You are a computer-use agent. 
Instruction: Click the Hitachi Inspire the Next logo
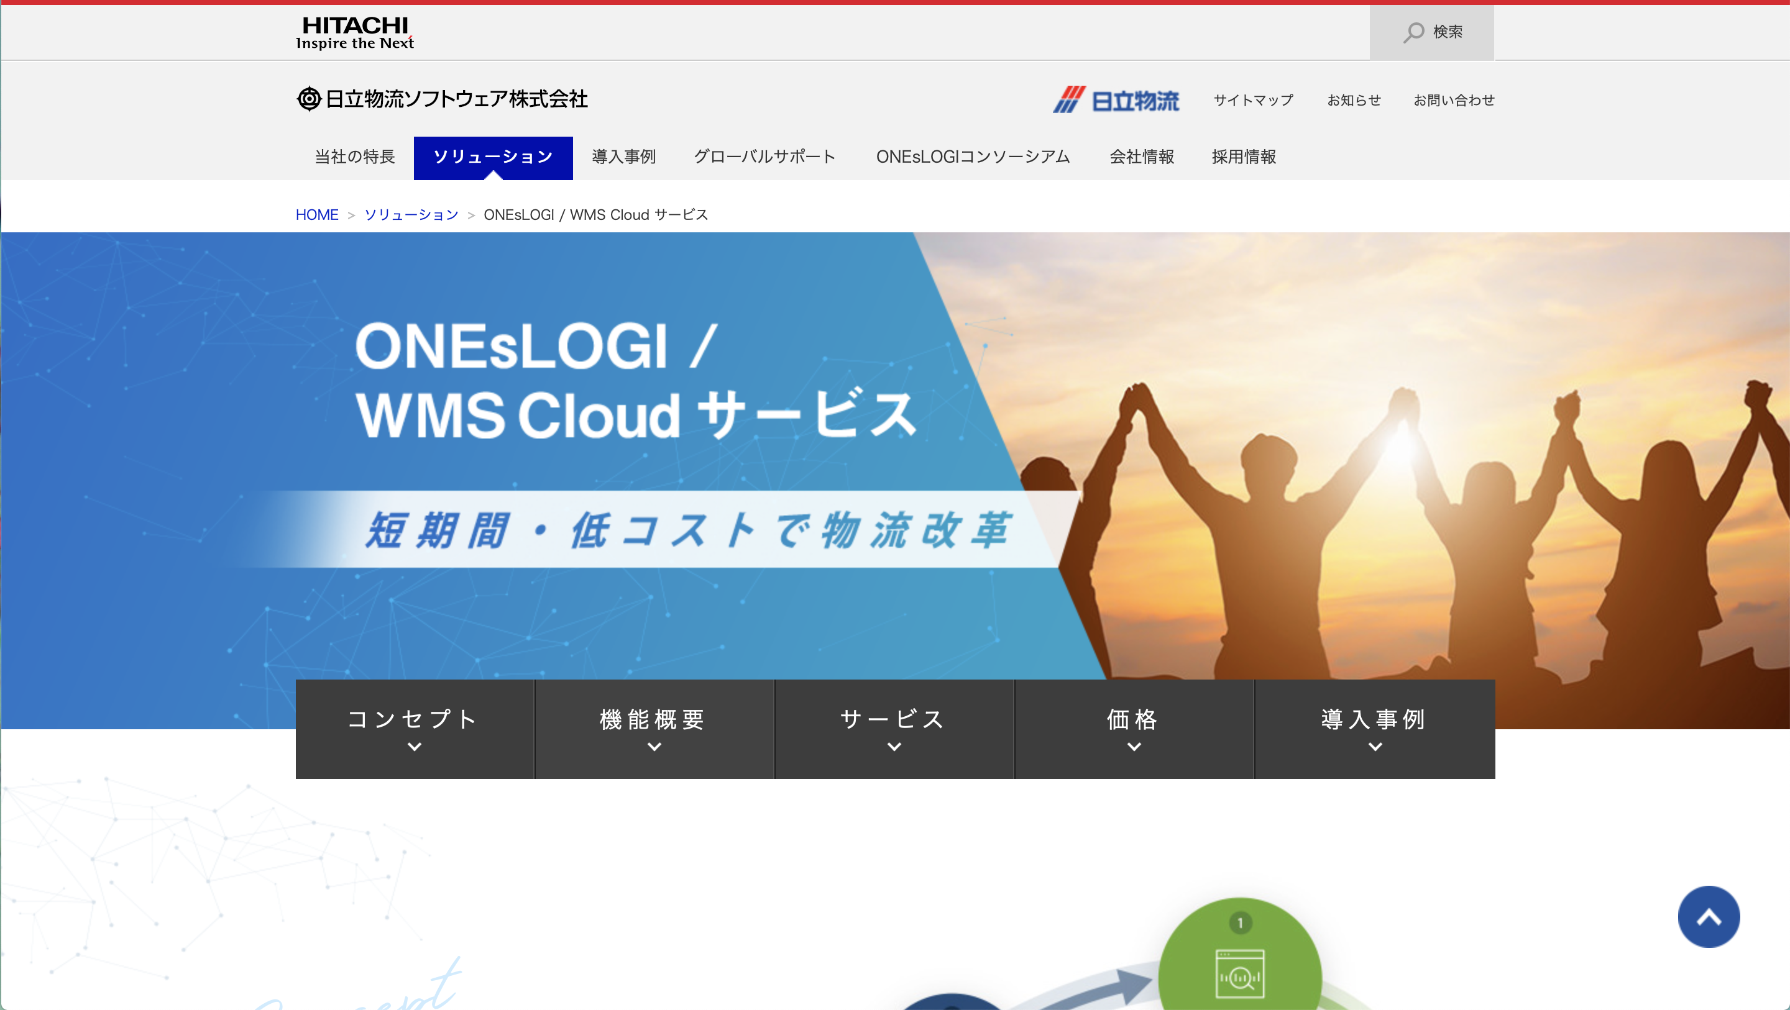pyautogui.click(x=354, y=33)
